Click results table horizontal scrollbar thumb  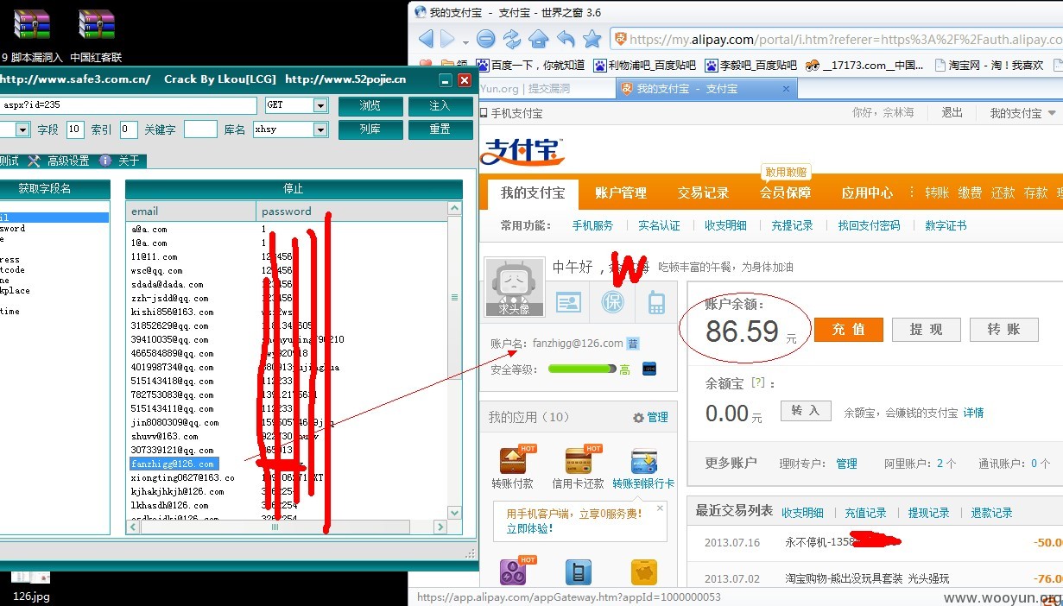coord(275,527)
